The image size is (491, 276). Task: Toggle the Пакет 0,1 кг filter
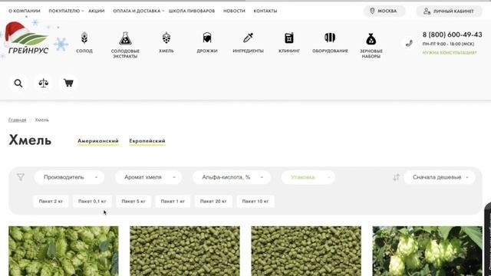[92, 201]
